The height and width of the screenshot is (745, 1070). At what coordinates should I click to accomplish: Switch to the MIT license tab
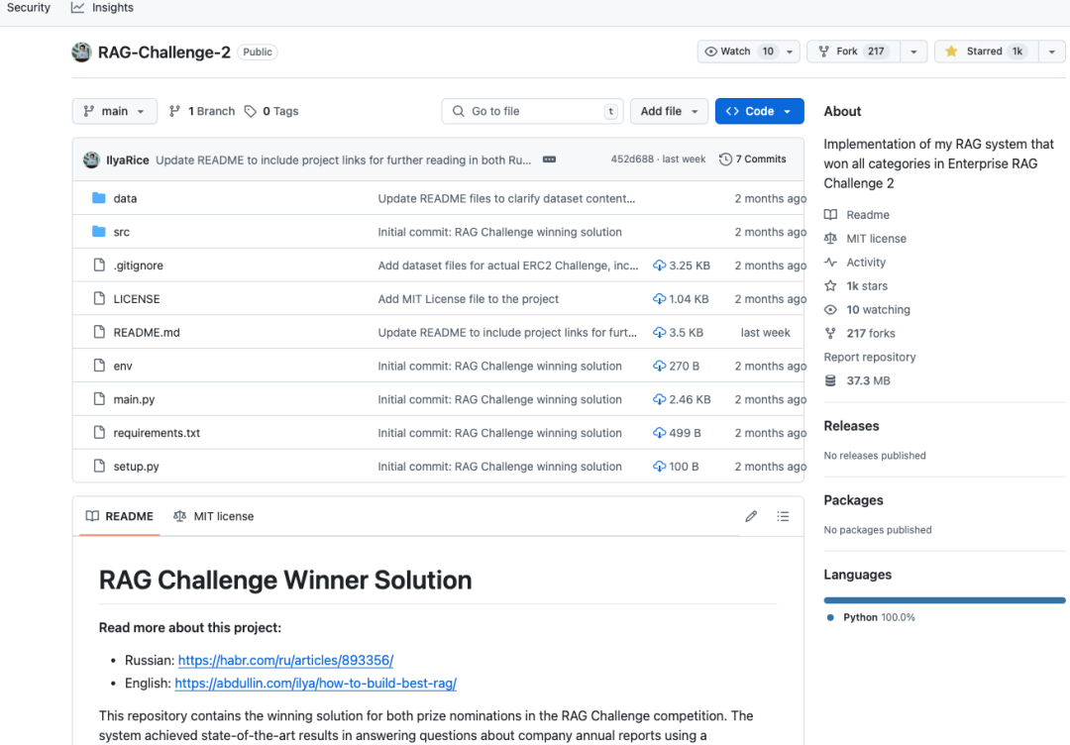214,516
